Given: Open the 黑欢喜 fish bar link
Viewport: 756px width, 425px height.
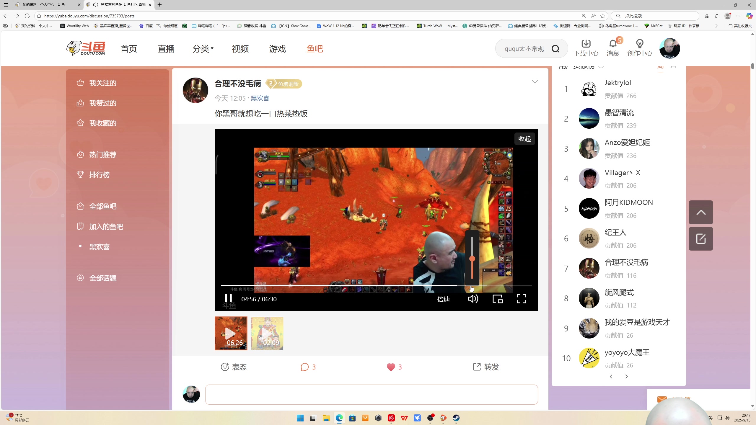Looking at the screenshot, I should [x=260, y=98].
